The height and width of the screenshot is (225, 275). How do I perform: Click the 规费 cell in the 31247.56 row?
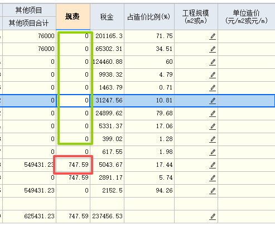pos(73,101)
